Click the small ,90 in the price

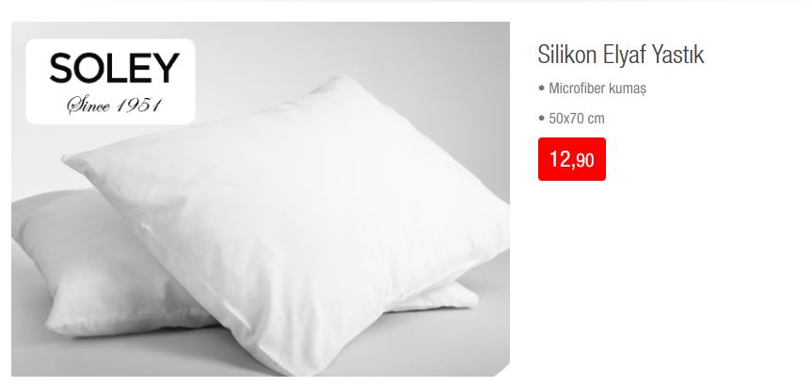583,161
